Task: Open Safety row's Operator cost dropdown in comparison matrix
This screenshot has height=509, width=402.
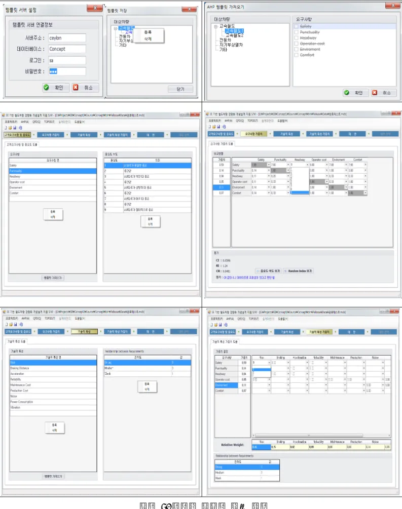Action: [x=327, y=165]
